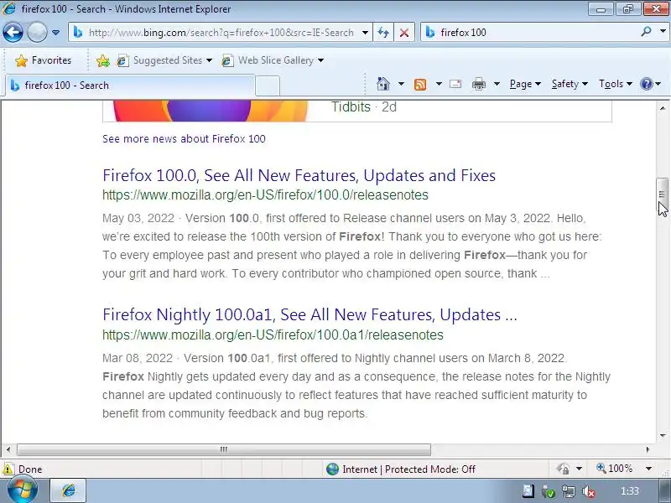
Task: Expand the Feeds dropdown arrow
Action: coord(439,84)
